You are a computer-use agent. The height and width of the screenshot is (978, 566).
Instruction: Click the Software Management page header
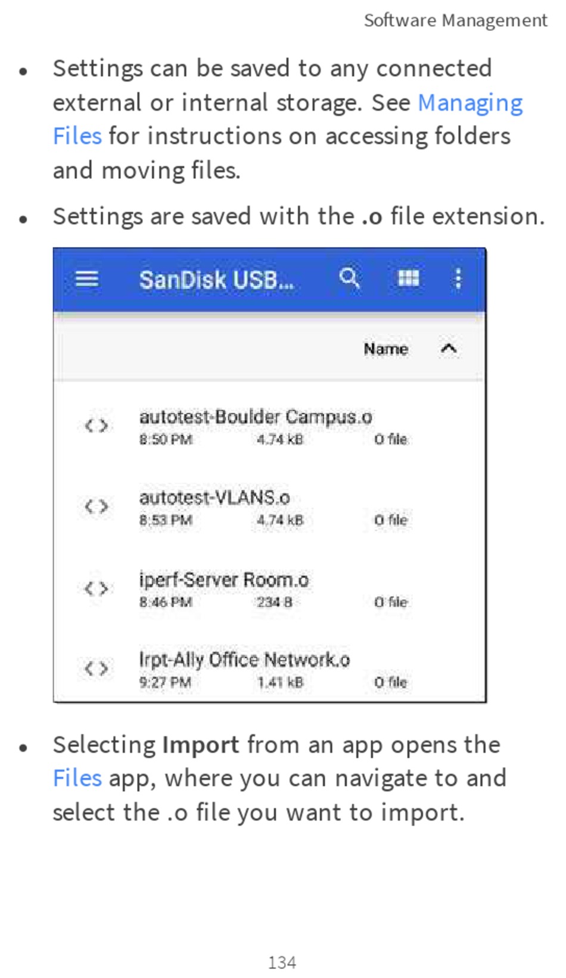click(455, 21)
